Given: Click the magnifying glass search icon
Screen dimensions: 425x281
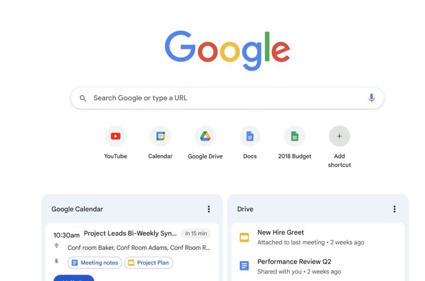Looking at the screenshot, I should (83, 98).
